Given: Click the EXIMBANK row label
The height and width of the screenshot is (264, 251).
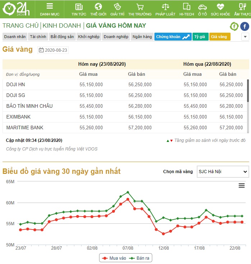Looking at the screenshot, I should 18,117.
